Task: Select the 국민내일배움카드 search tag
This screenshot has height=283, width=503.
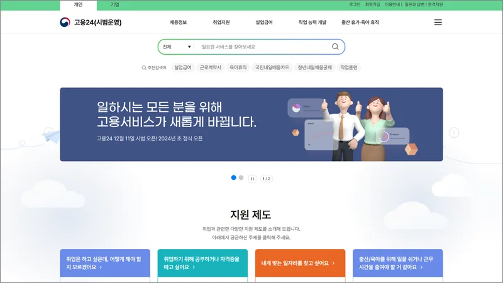Action: pos(272,67)
